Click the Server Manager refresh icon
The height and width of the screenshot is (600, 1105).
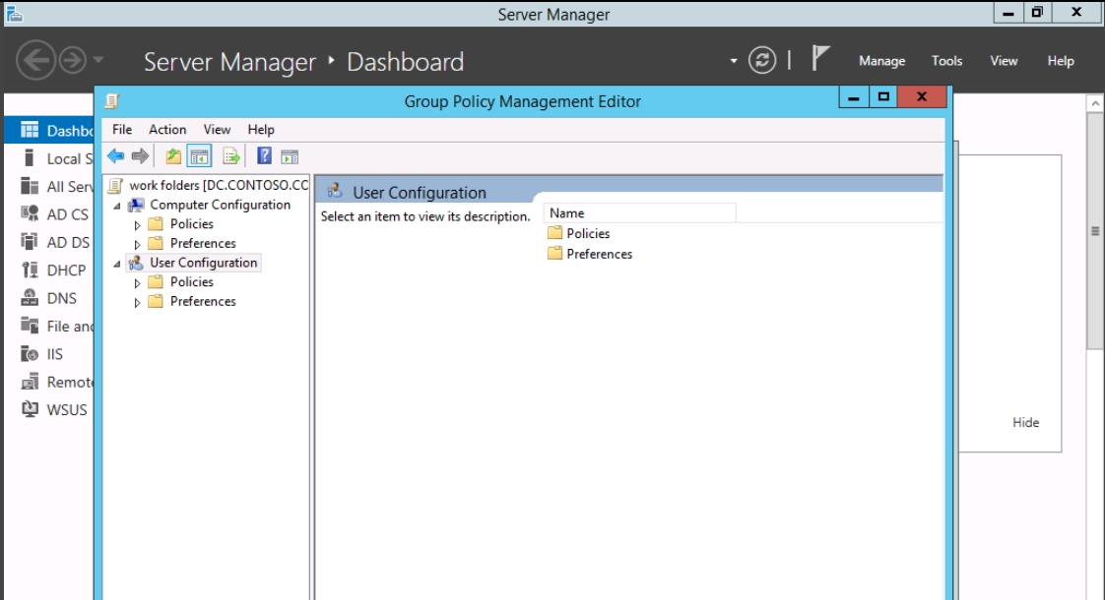click(762, 61)
